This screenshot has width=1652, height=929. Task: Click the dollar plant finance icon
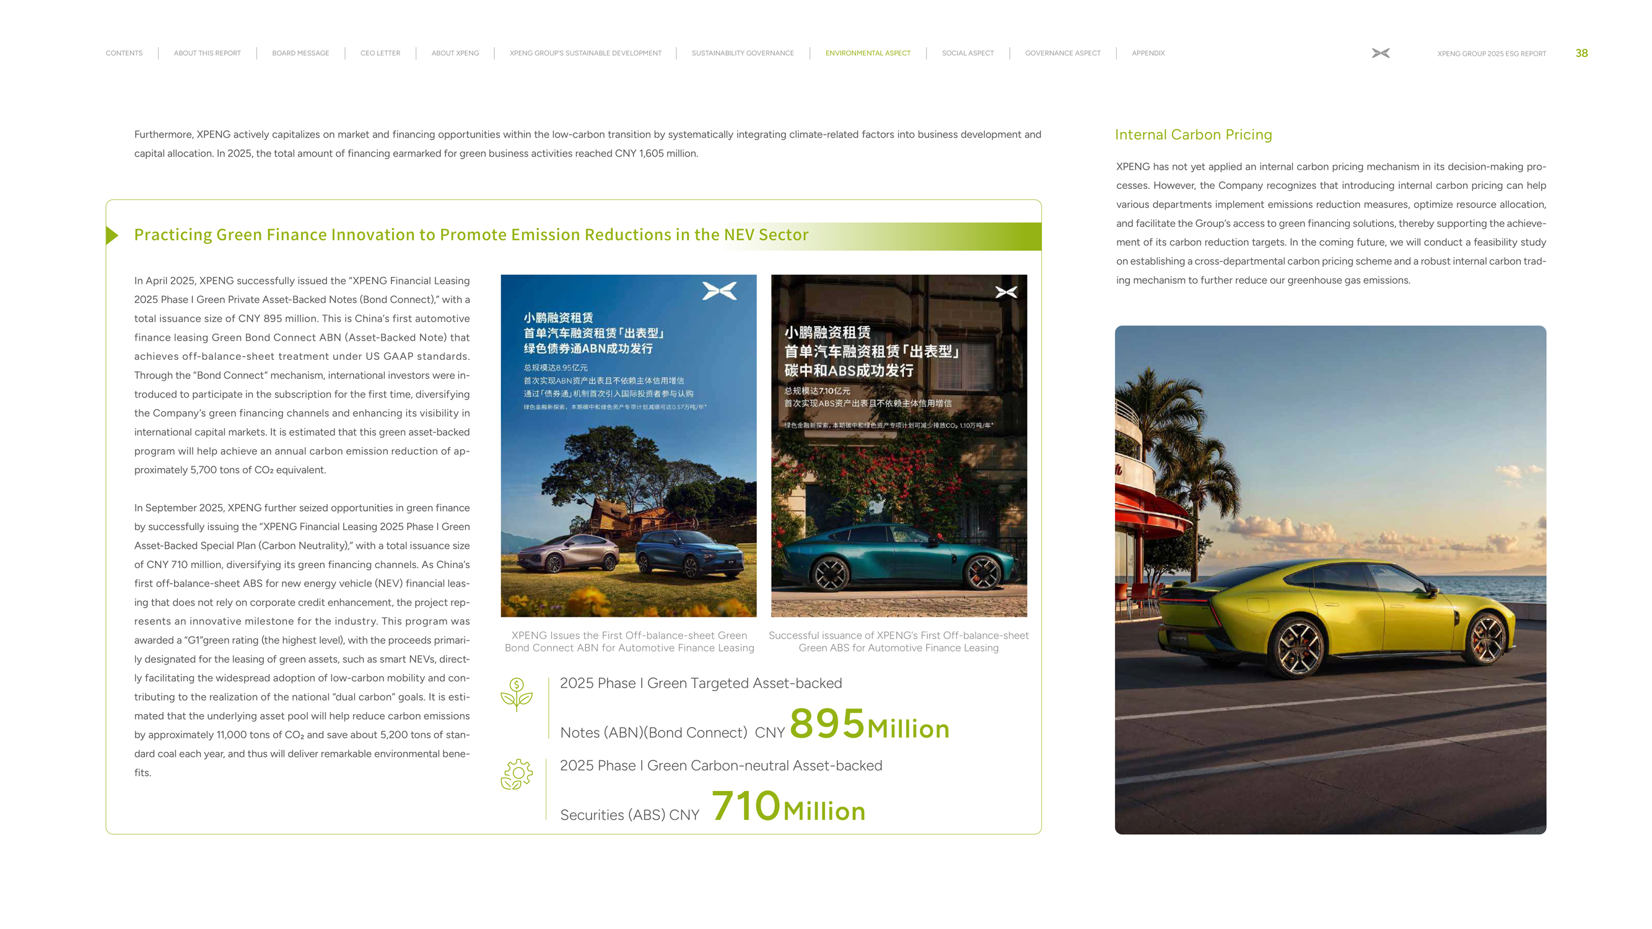pos(516,694)
